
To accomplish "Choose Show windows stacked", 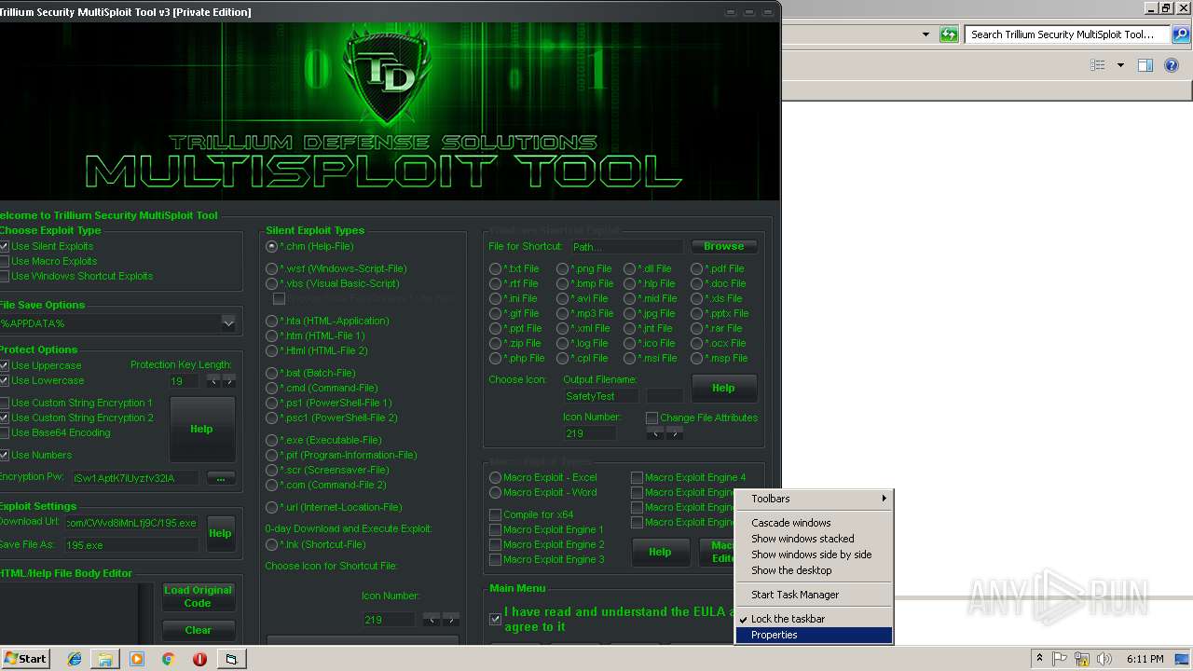I will tap(814, 539).
